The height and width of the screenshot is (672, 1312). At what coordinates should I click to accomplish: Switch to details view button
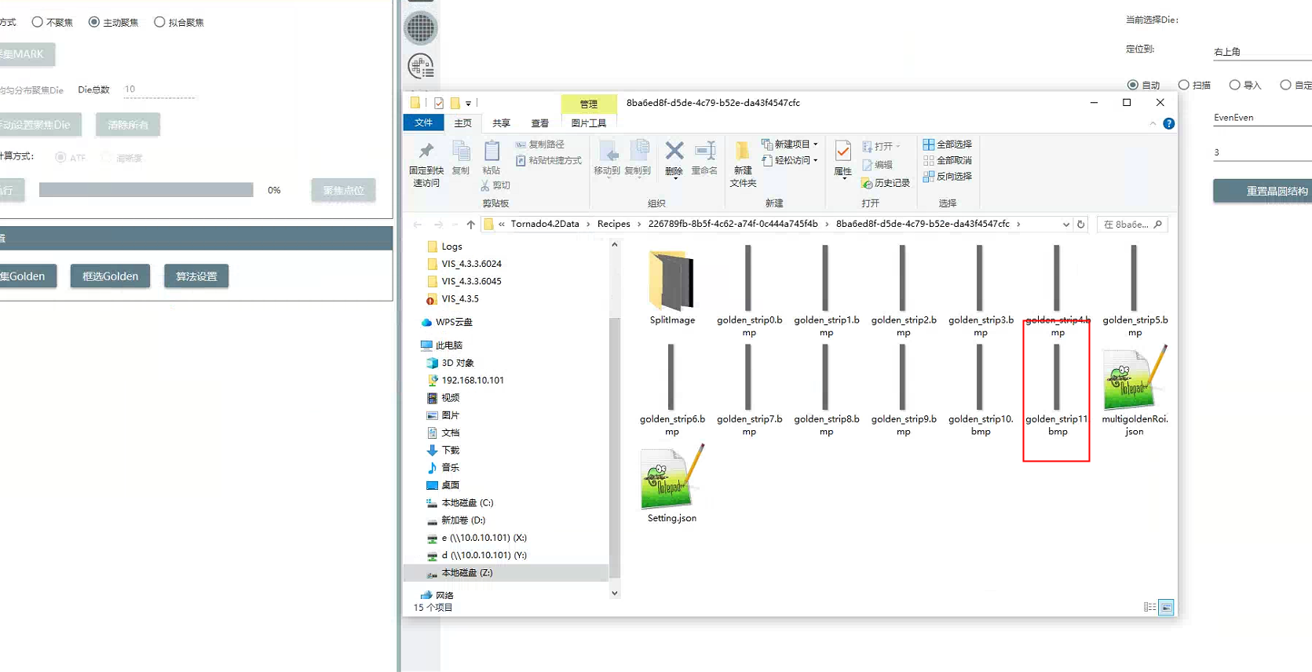(1149, 607)
